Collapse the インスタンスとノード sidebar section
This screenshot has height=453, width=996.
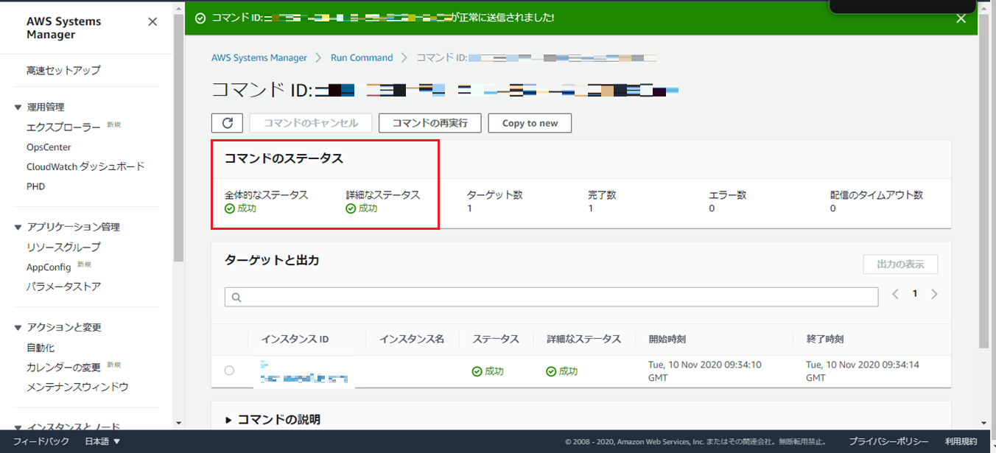[18, 426]
